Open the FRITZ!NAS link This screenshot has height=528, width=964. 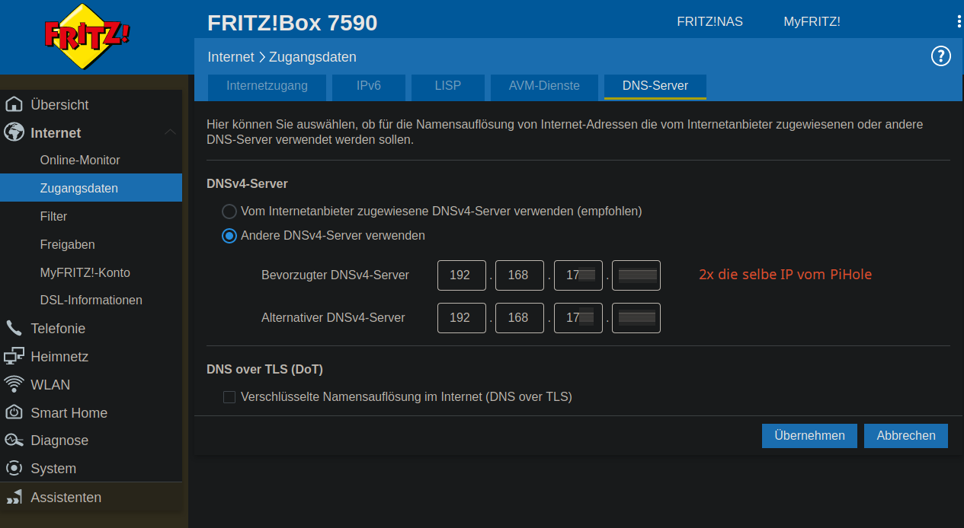709,21
